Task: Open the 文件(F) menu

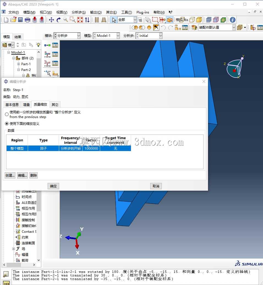Action: pos(14,12)
